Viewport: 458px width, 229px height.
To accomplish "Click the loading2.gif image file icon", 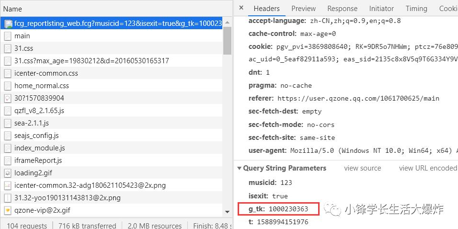I will pyautogui.click(x=8, y=173).
